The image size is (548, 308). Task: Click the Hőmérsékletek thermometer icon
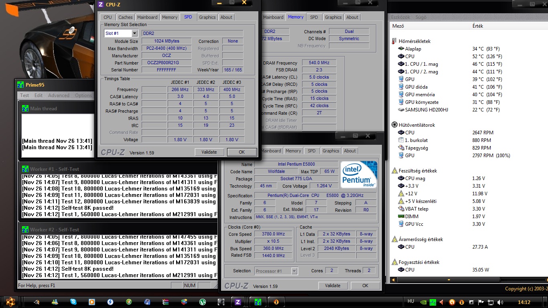pyautogui.click(x=394, y=41)
